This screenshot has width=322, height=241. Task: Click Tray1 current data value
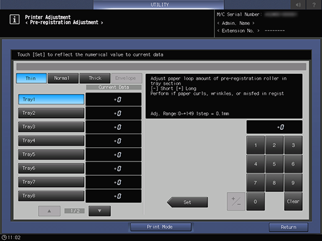click(113, 99)
